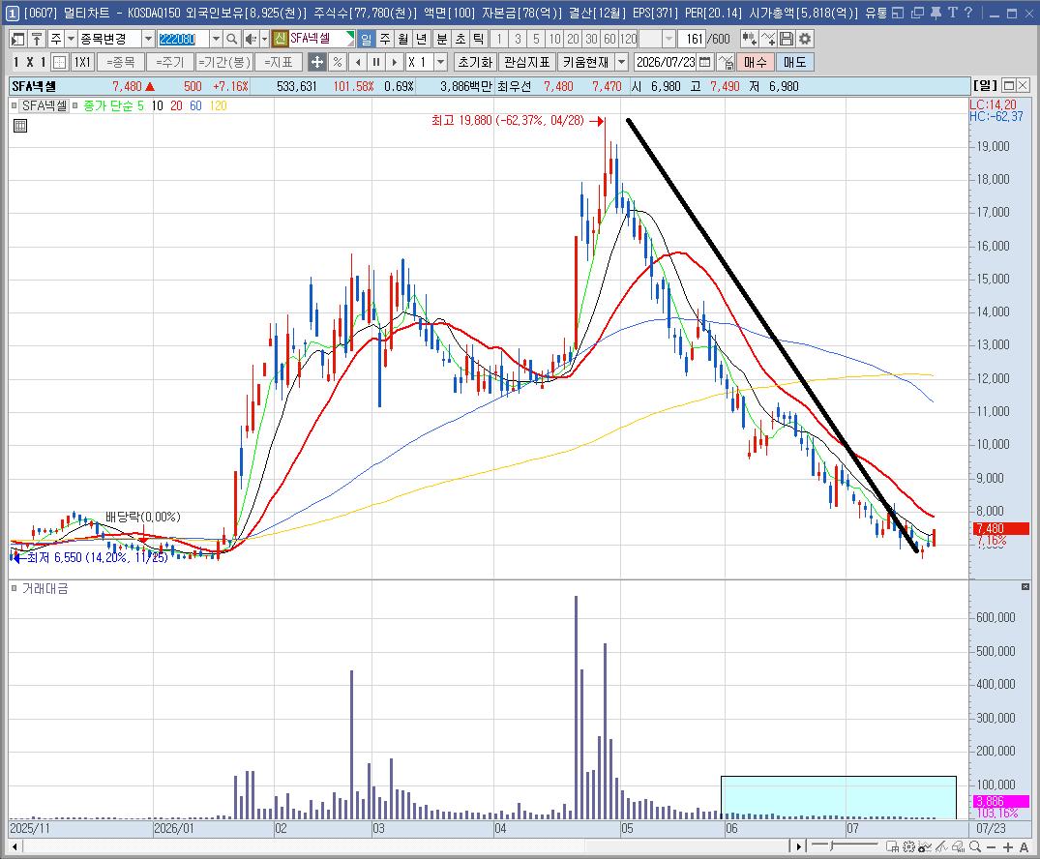Click the zoom magnifier in bottom toolbar
This screenshot has width=1040, height=859.
[x=975, y=846]
